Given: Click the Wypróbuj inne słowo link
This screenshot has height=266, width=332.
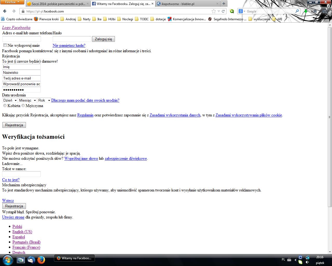Looking at the screenshot, I should (81, 158).
